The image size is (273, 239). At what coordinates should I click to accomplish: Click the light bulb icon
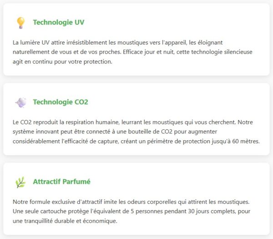click(x=20, y=23)
